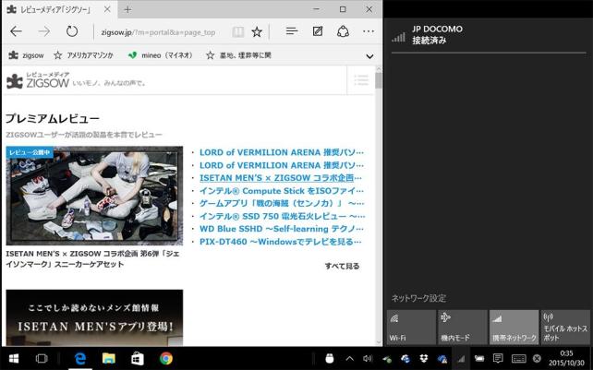This screenshot has width=593, height=370.
Task: Open the volume speaker tray icon
Action: pyautogui.click(x=368, y=359)
